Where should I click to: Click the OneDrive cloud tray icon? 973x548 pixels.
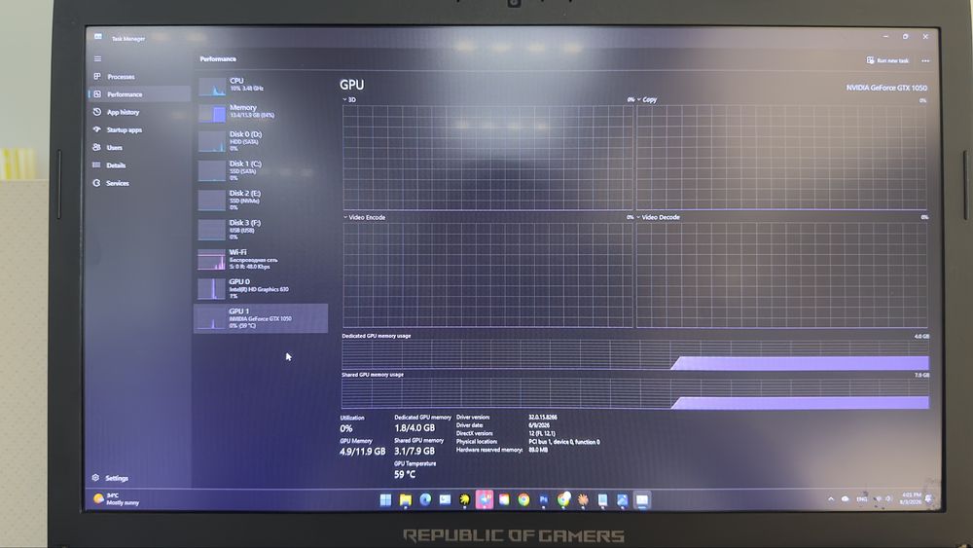click(x=845, y=499)
